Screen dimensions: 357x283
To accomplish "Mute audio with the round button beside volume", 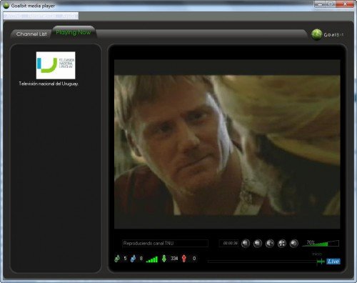I will click(x=294, y=243).
